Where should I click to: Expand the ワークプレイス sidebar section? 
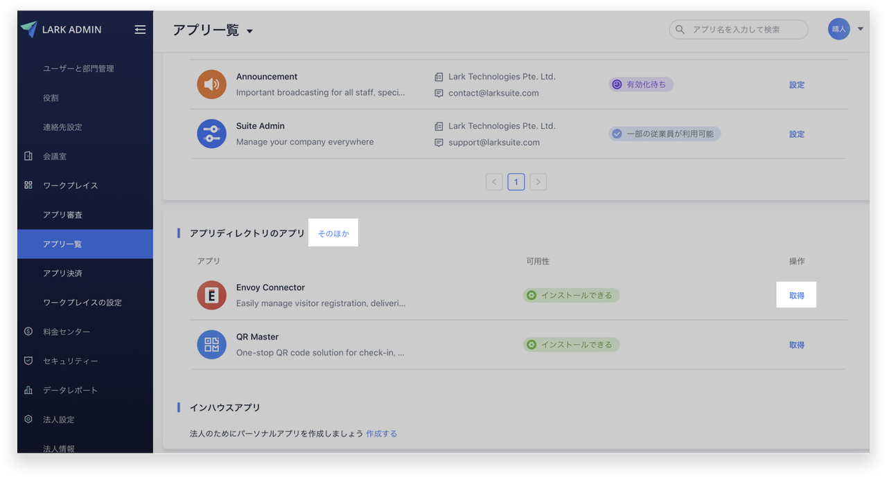coord(70,186)
